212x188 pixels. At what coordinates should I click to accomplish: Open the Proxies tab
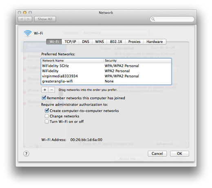[134, 42]
